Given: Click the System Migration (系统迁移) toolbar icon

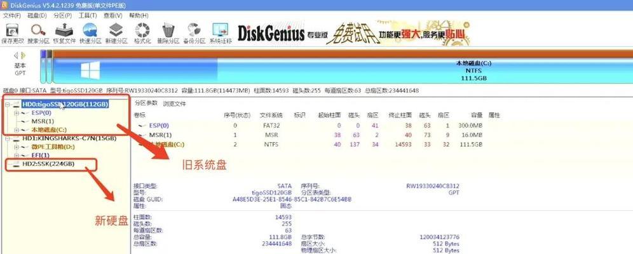Looking at the screenshot, I should pyautogui.click(x=221, y=30).
